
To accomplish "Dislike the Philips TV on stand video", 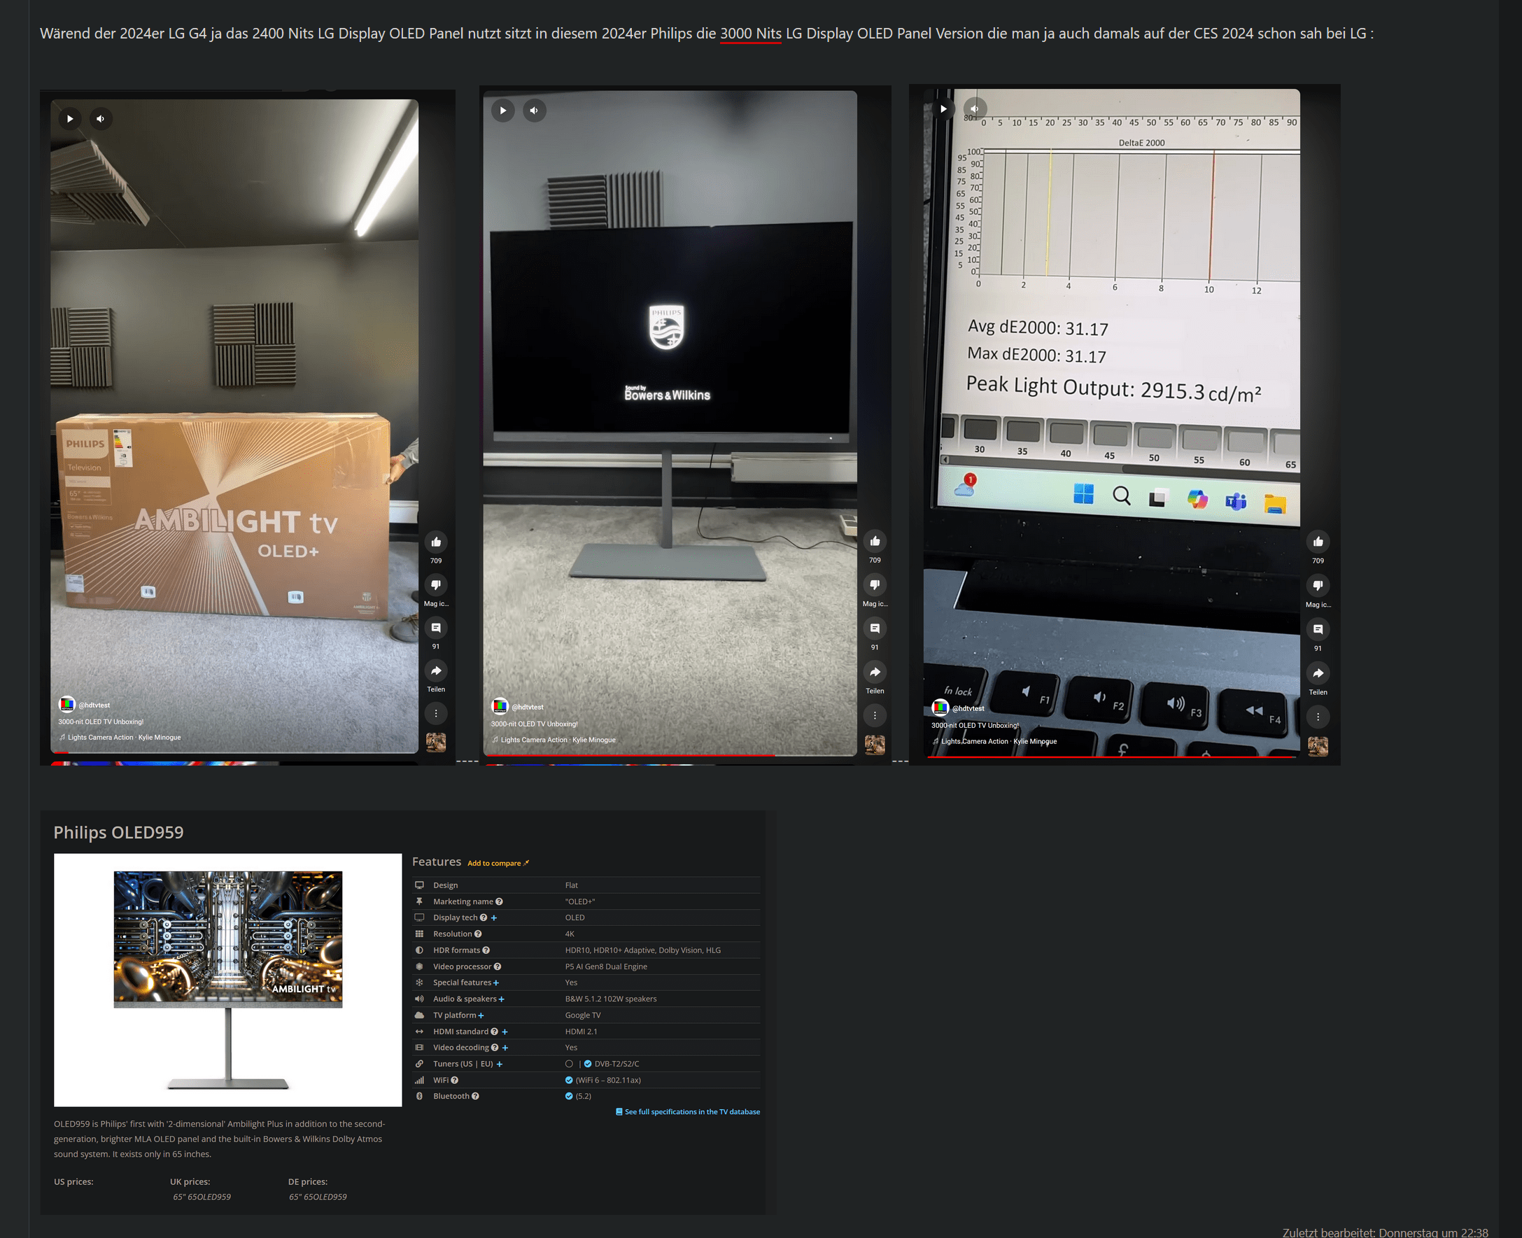I will (x=875, y=585).
